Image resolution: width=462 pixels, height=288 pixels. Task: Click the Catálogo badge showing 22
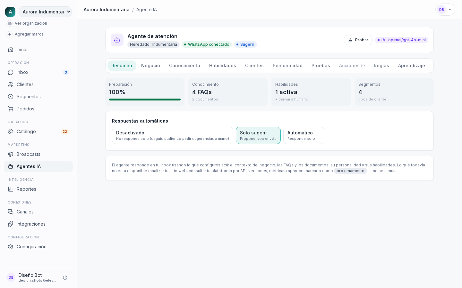coord(65,132)
